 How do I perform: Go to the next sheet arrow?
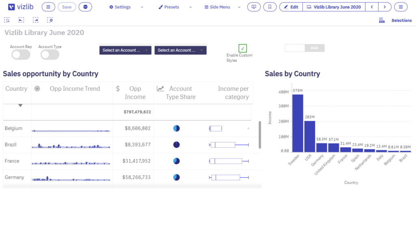(x=385, y=7)
